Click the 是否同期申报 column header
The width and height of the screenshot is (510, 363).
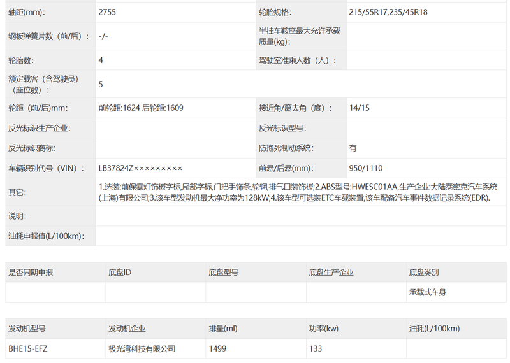click(x=31, y=273)
